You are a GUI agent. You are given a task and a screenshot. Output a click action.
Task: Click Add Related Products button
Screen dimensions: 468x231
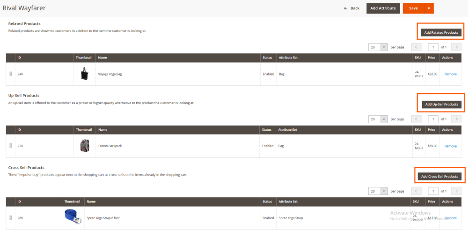[x=441, y=32]
